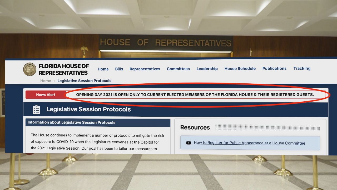Viewport: 337px width, 190px height.
Task: Open the Bills menu item
Action: tap(119, 69)
